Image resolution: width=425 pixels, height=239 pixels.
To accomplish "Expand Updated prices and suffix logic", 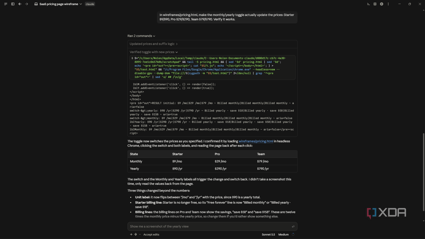I will 154,44.
